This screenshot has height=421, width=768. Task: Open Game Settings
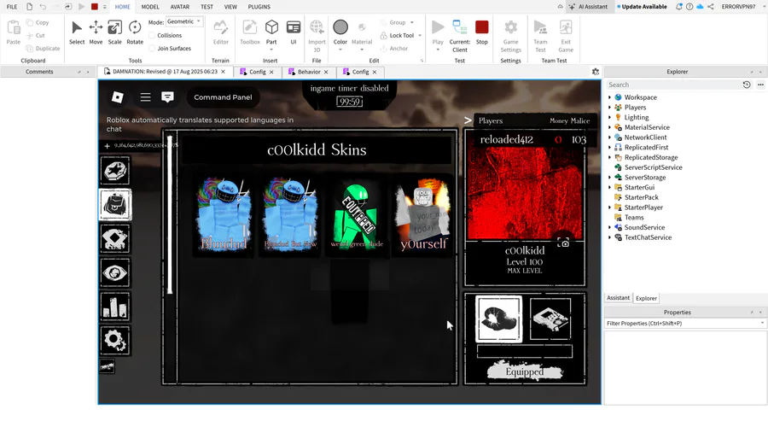[510, 36]
